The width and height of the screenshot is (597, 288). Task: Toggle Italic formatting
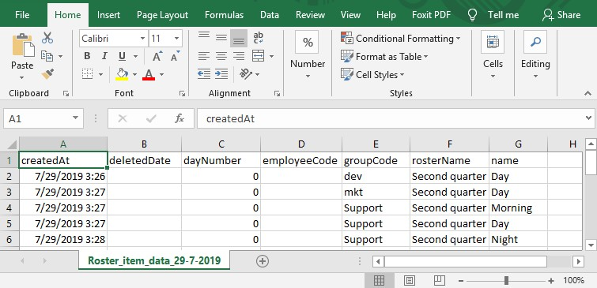[x=104, y=56]
